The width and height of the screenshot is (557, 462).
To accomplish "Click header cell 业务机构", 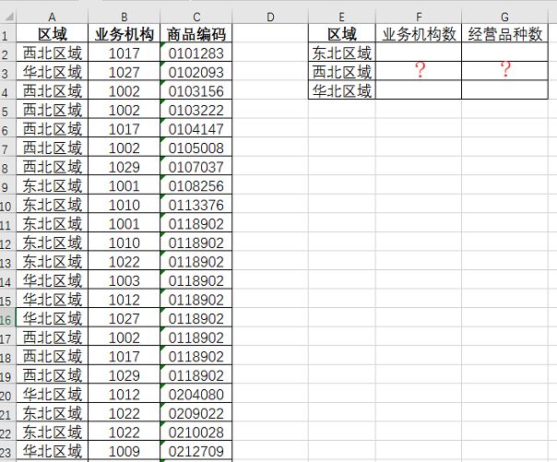I will [124, 34].
